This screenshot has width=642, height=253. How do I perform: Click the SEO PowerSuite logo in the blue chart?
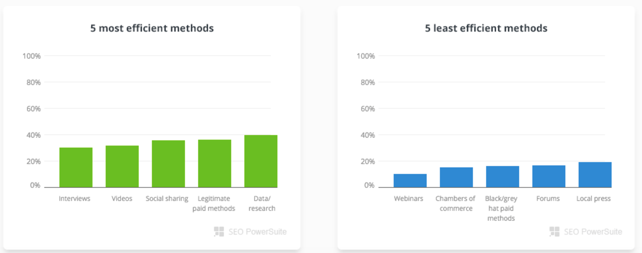(x=586, y=232)
